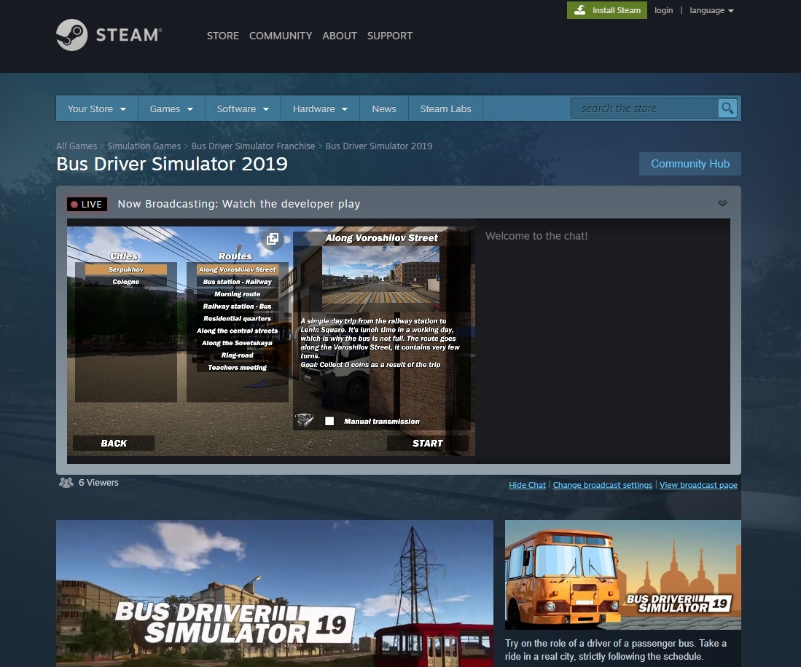Click the search the store input field
The width and height of the screenshot is (801, 667).
coord(645,108)
